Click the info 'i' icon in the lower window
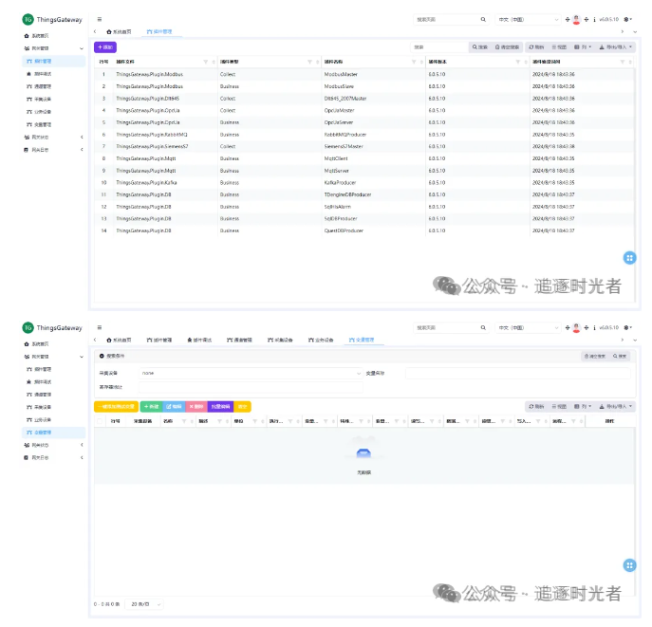 [x=594, y=328]
